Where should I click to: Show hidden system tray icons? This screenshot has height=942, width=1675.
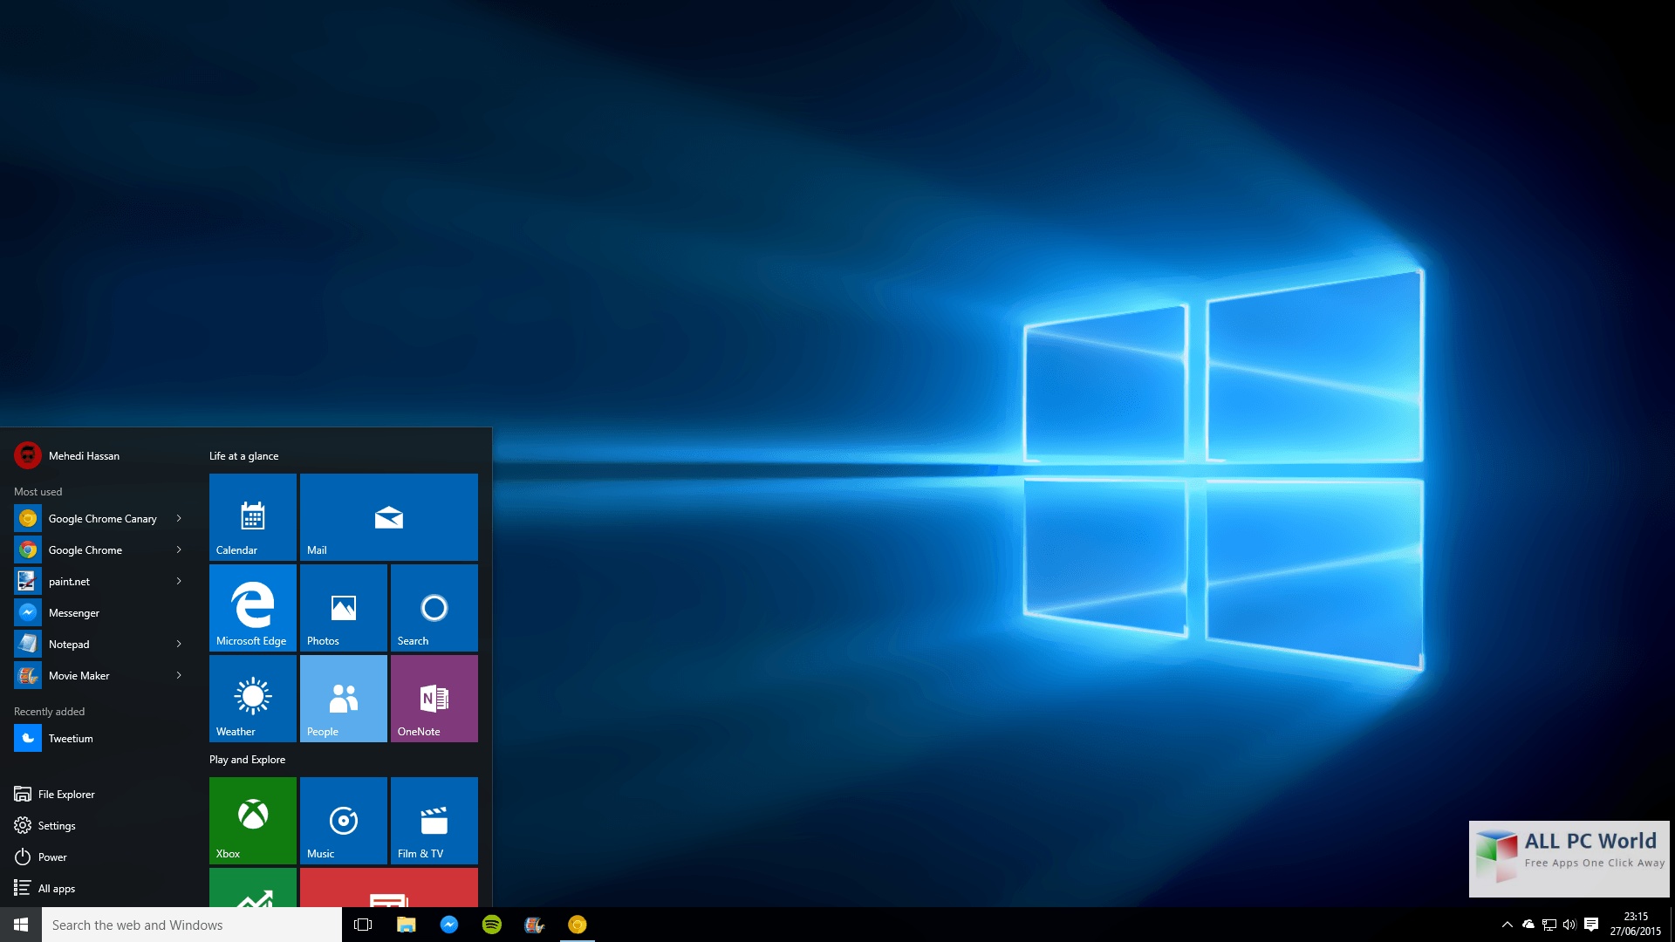tap(1507, 925)
